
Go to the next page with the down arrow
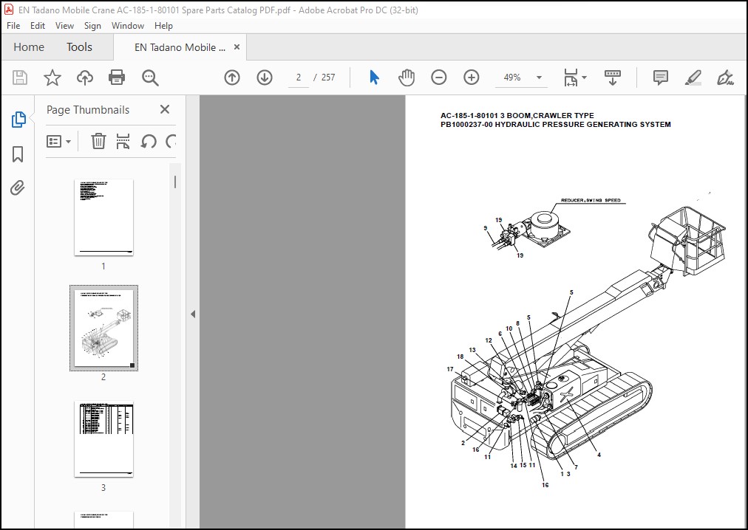click(x=265, y=78)
